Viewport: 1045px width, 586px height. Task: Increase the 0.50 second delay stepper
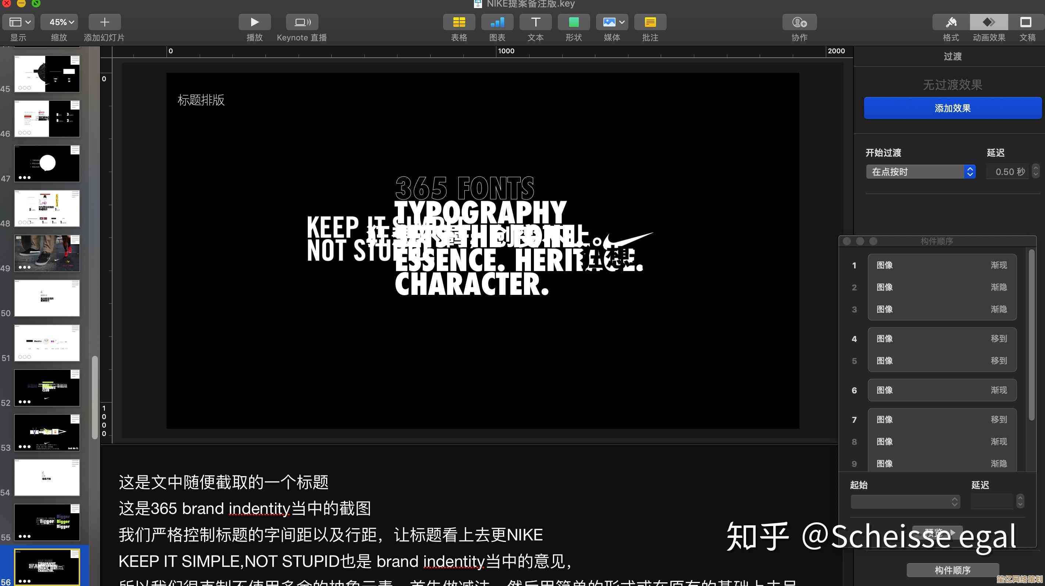point(1035,168)
